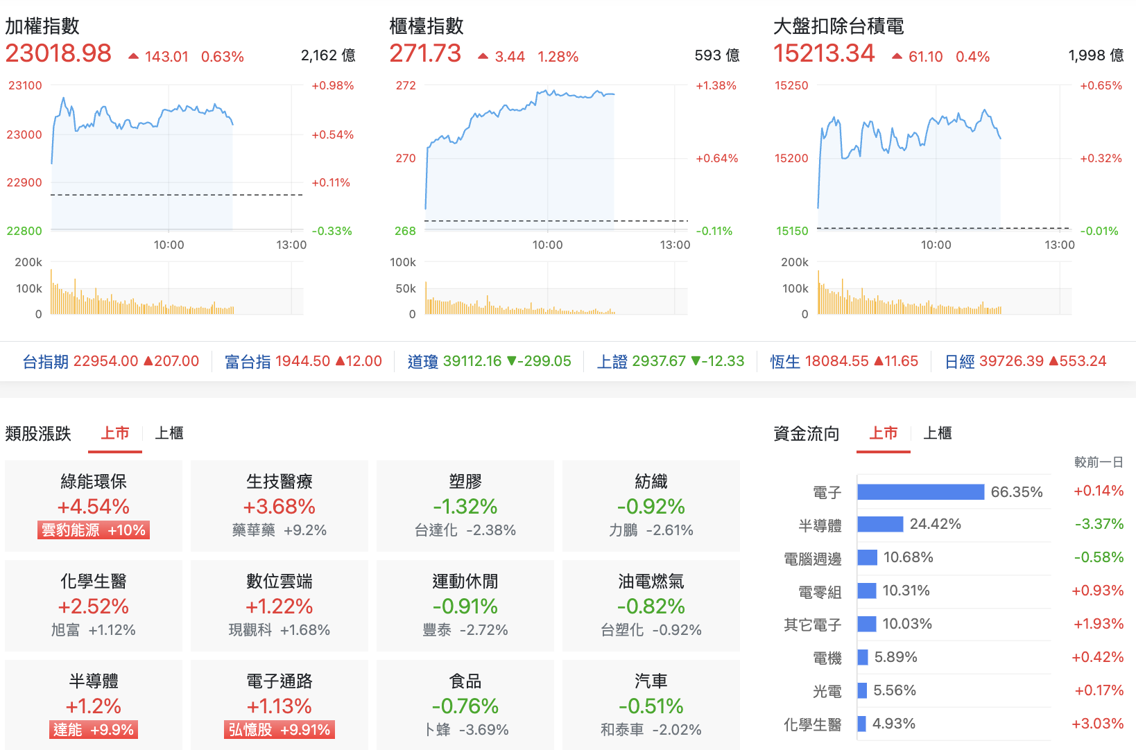This screenshot has height=750, width=1136.
Task: Open the 道瓊 index ticker link
Action: 490,361
